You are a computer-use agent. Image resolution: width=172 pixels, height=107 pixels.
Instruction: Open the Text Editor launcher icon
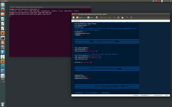coord(3,76)
